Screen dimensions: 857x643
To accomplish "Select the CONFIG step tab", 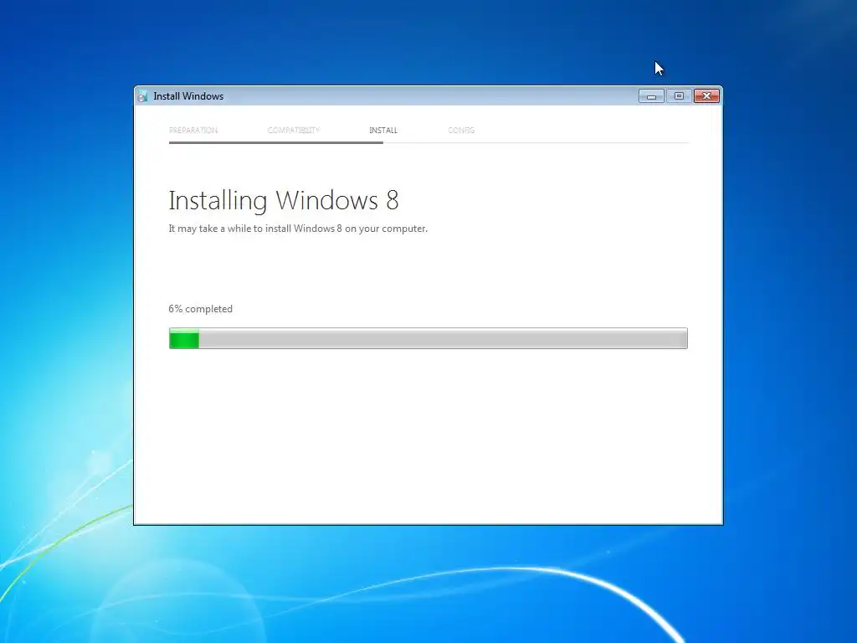I will (461, 130).
